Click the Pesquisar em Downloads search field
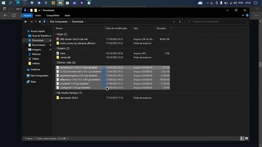The image size is (262, 147). coord(216,22)
